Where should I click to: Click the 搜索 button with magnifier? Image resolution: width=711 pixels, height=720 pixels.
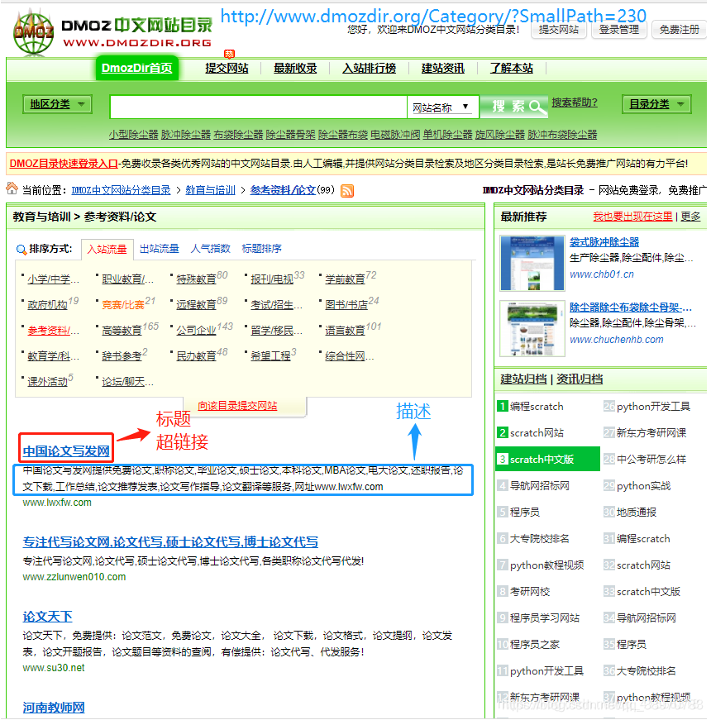click(x=514, y=107)
